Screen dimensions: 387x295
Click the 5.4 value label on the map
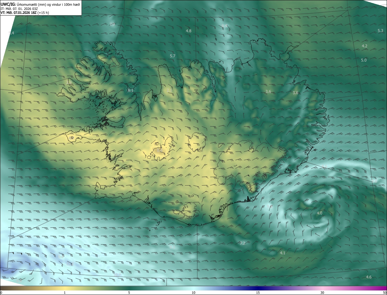click(11, 33)
